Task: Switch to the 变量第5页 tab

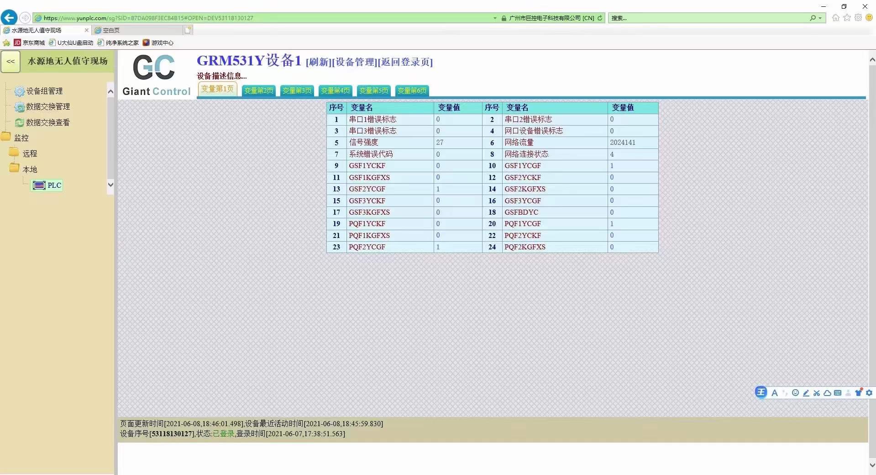Action: point(373,90)
